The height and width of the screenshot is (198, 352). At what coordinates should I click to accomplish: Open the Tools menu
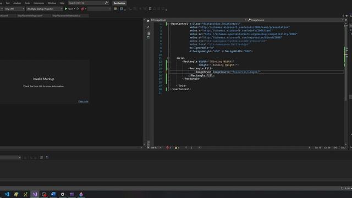[27, 3]
